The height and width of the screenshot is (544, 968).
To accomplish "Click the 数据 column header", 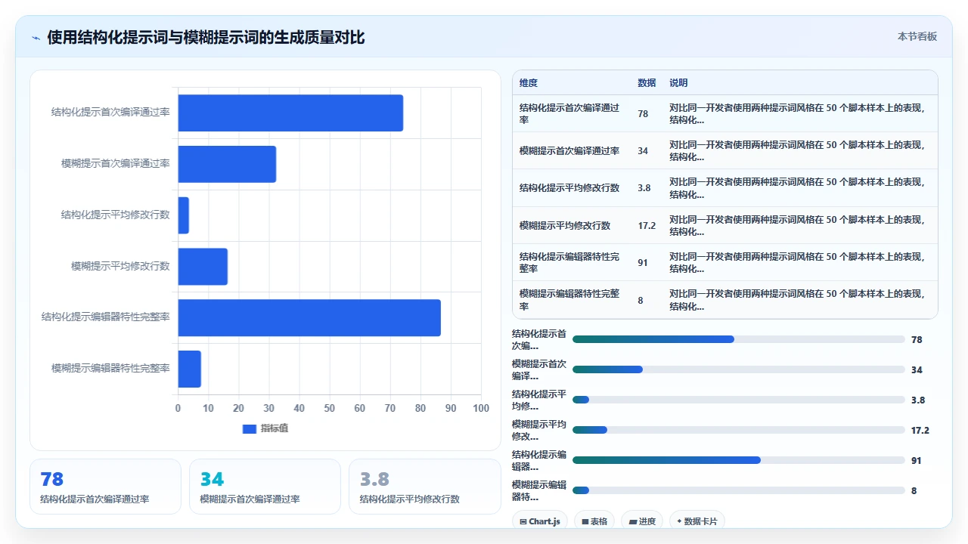I will click(647, 83).
